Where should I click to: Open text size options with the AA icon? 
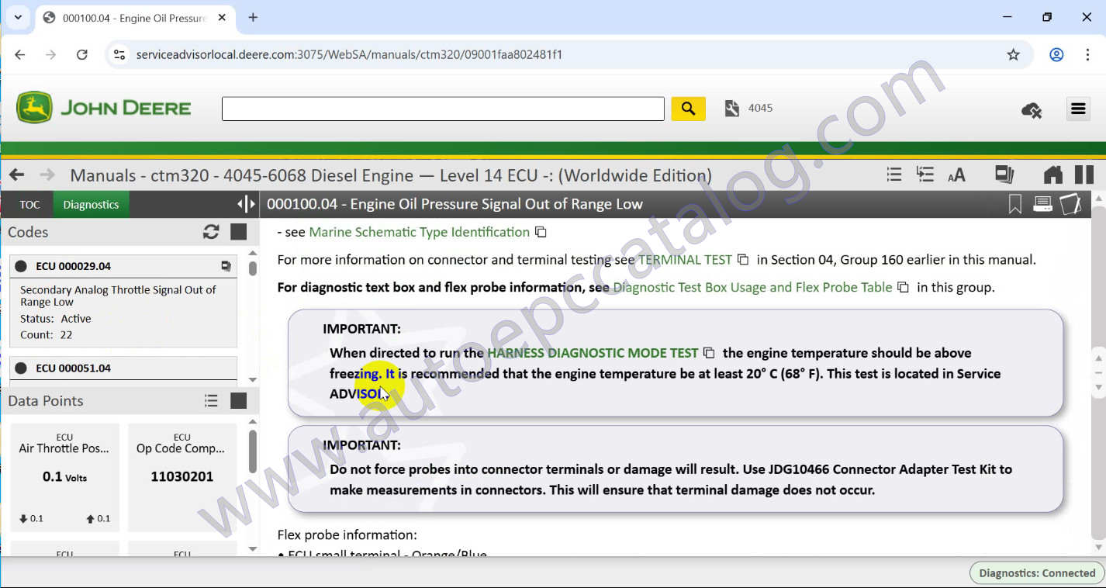[x=956, y=175]
